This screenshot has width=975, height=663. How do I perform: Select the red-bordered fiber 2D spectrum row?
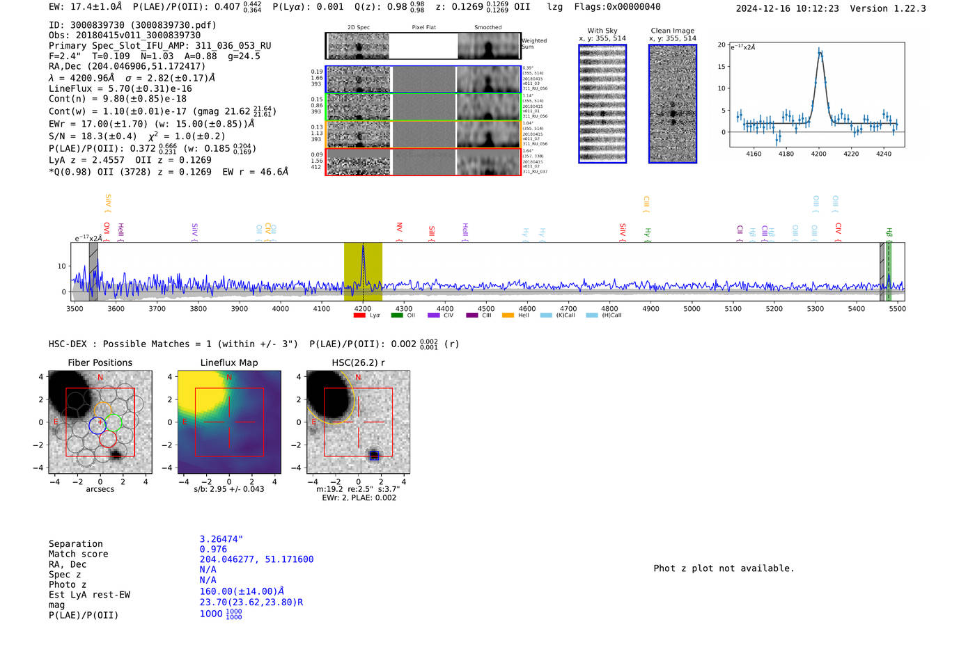423,162
